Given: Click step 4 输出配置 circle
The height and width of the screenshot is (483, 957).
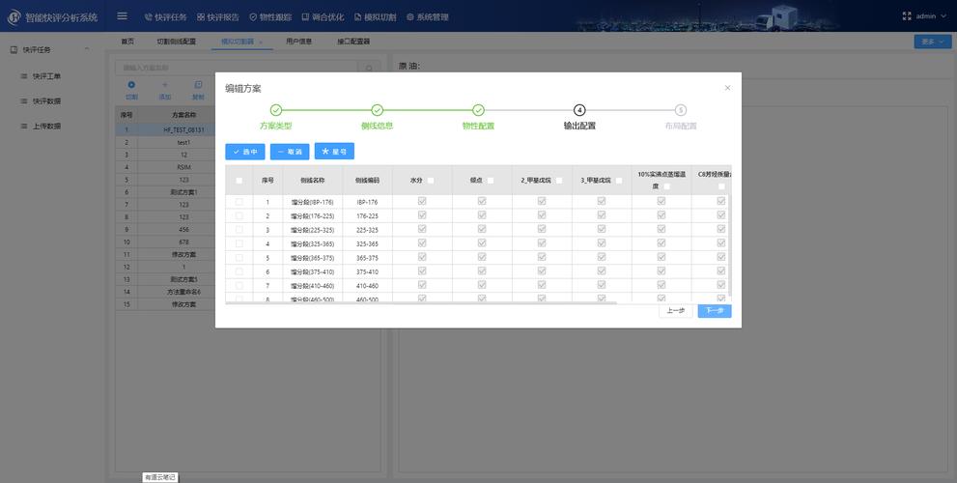Looking at the screenshot, I should coord(579,110).
